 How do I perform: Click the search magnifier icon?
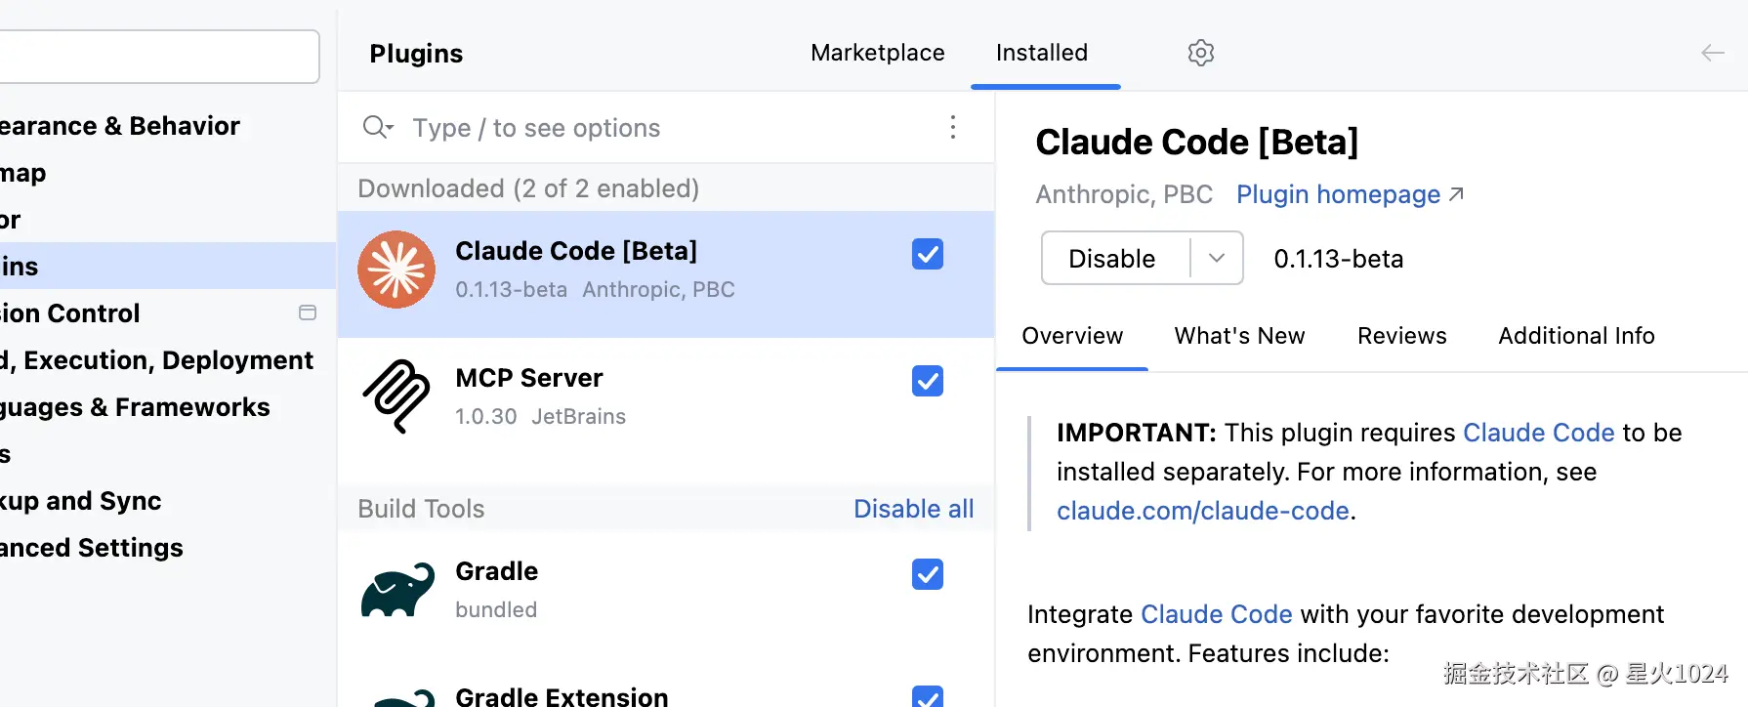pyautogui.click(x=377, y=127)
